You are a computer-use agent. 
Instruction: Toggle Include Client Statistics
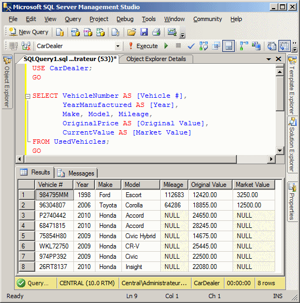pos(256,46)
